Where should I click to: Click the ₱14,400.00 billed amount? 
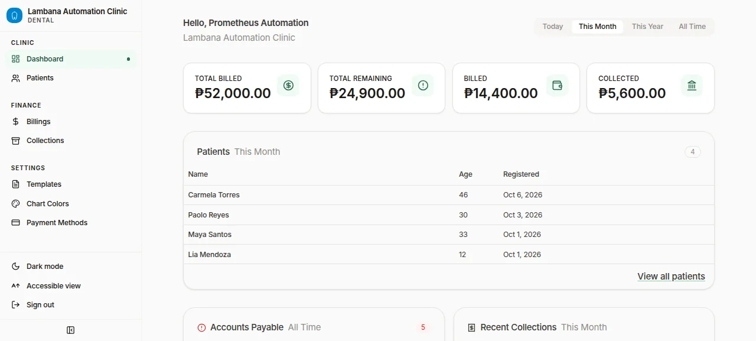(x=501, y=93)
